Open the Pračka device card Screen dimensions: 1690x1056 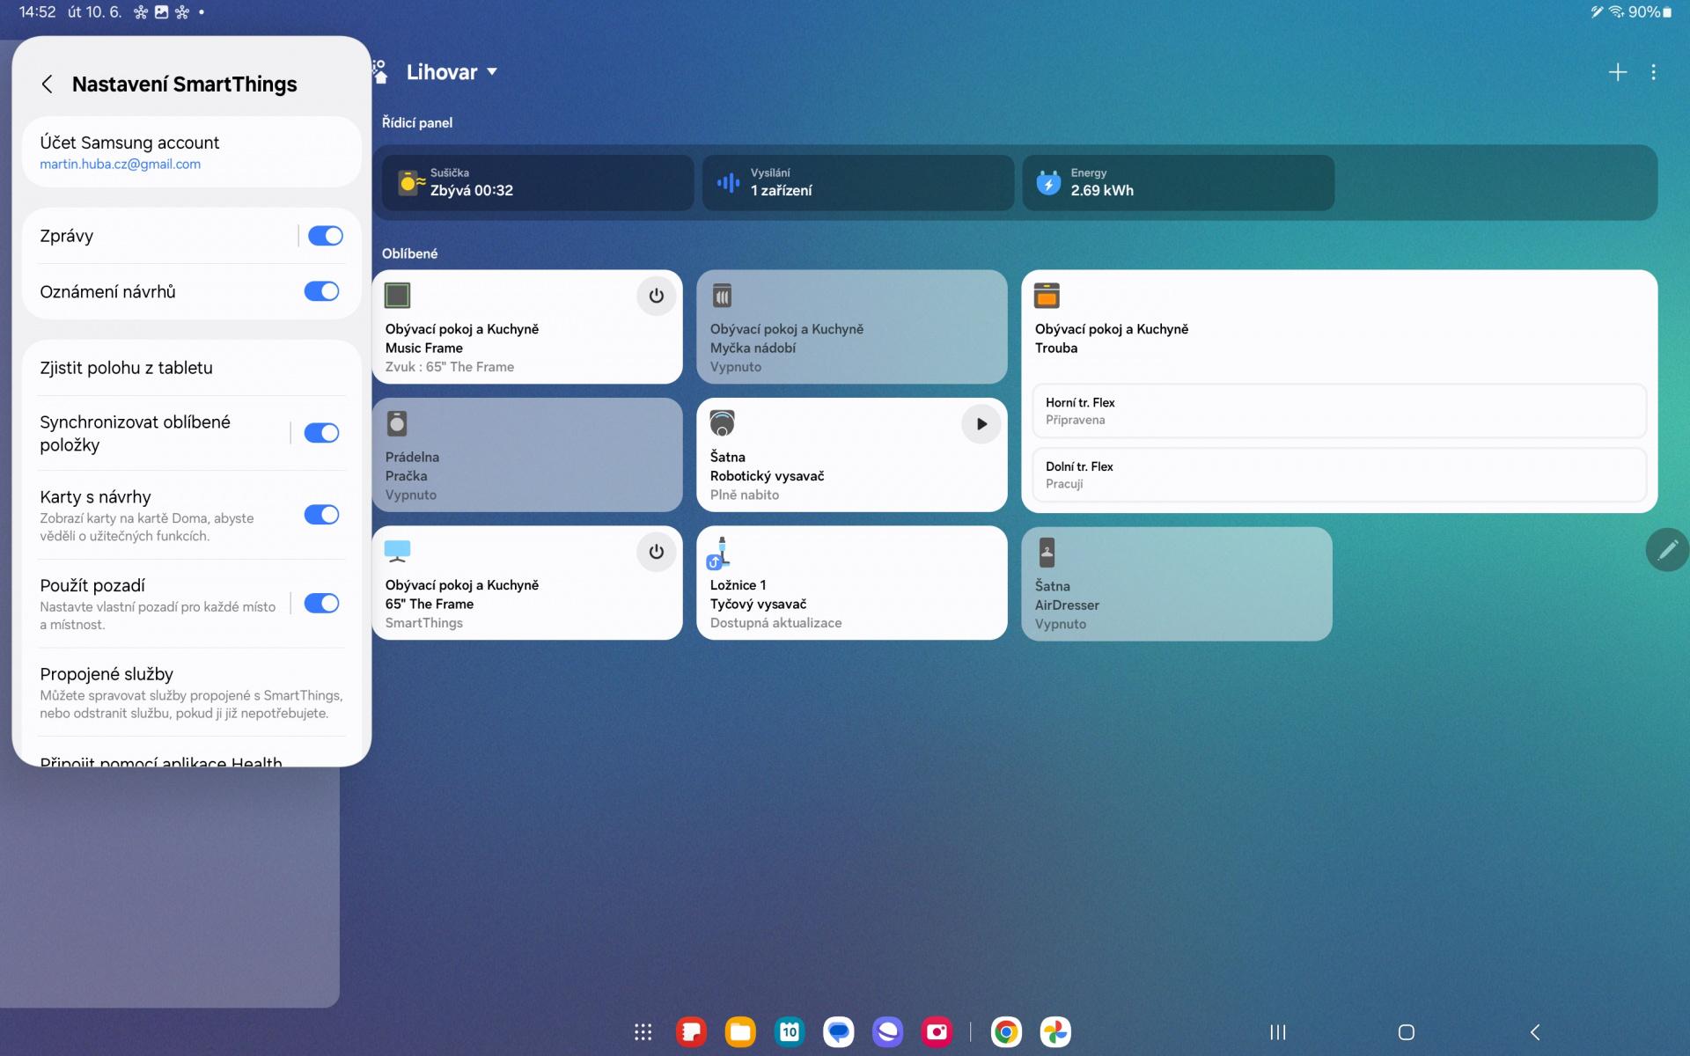527,455
